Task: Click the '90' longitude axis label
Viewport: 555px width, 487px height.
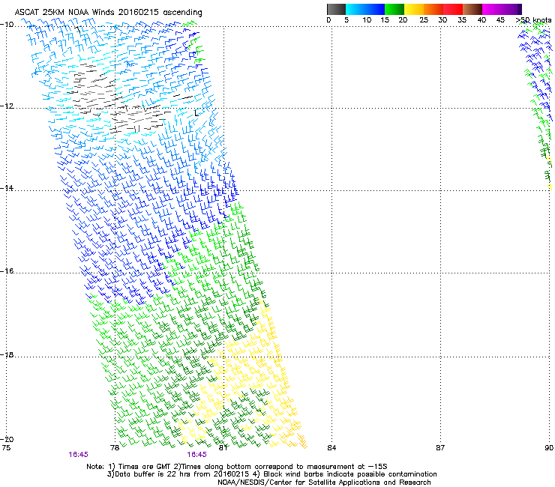Action: point(549,448)
